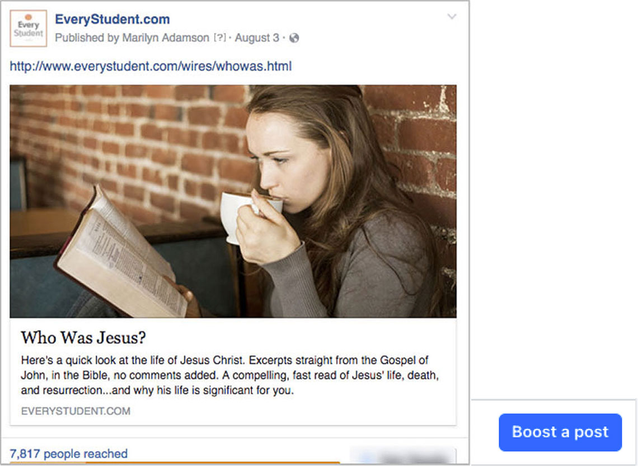
Task: Open the August 3 timestamp link
Action: click(257, 38)
